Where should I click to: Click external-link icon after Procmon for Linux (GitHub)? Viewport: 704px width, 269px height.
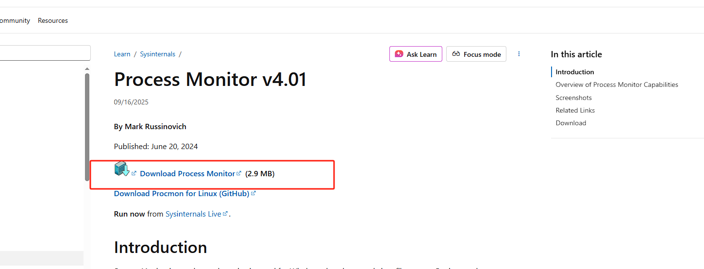click(253, 193)
